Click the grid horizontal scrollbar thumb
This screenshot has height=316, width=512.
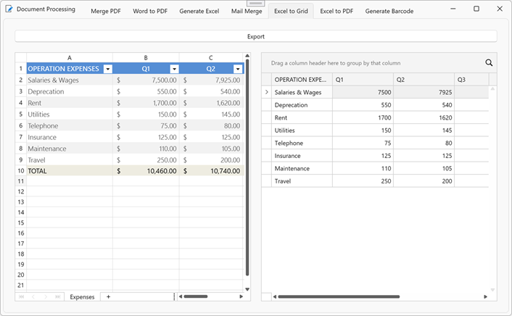coord(339,296)
